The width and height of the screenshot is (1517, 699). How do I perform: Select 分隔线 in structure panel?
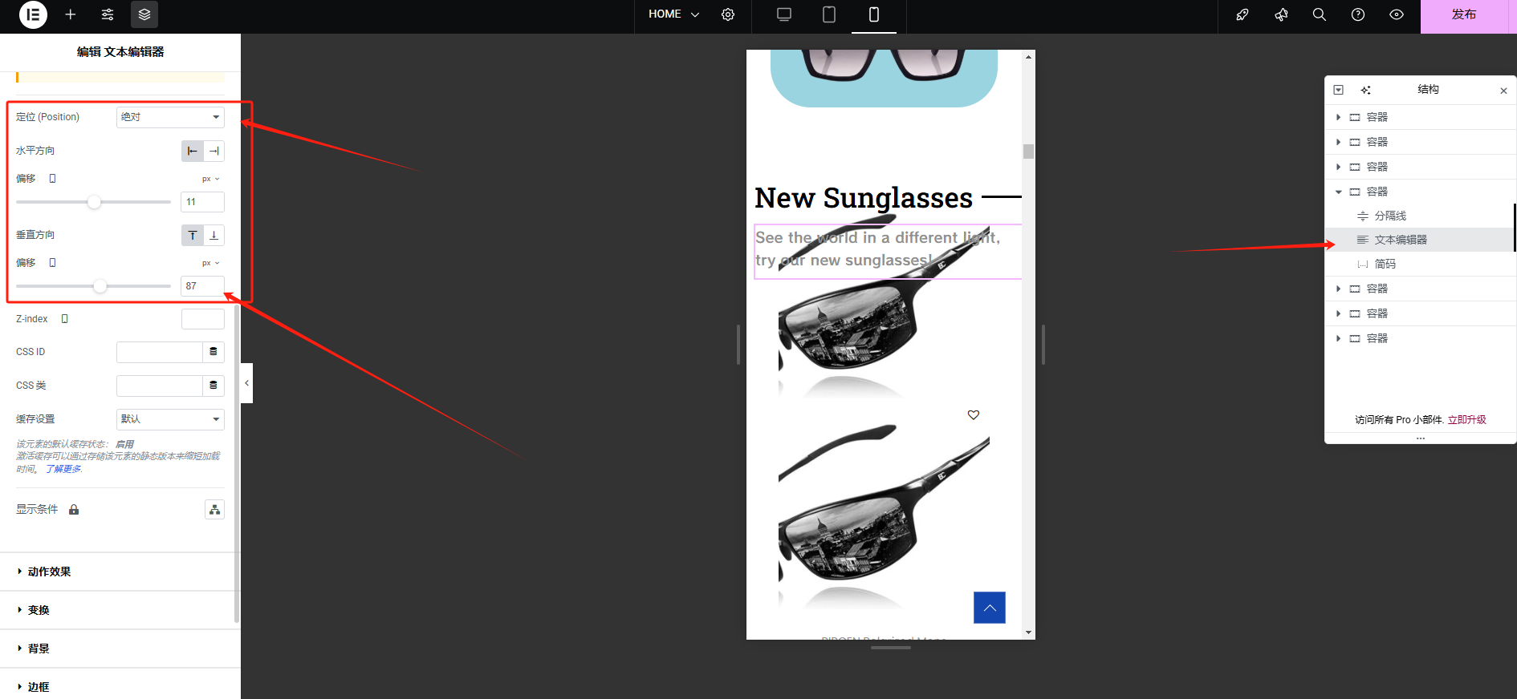[1390, 216]
